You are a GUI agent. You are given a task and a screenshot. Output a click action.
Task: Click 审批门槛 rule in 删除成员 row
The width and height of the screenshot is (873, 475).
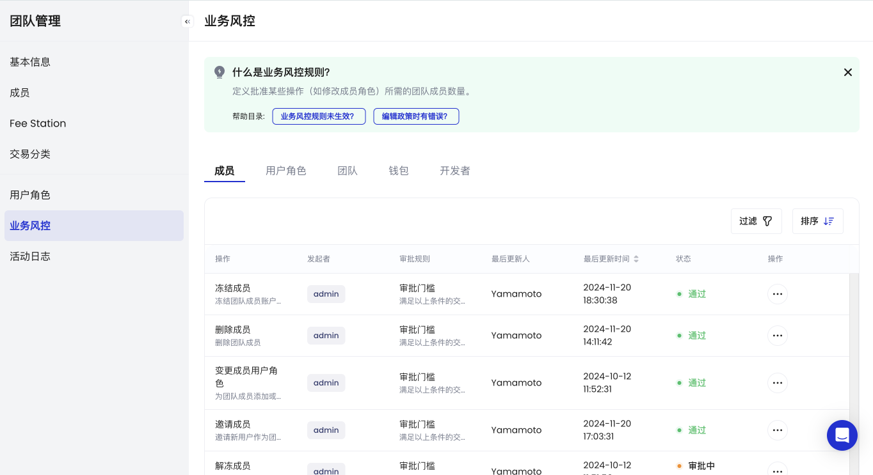click(417, 330)
